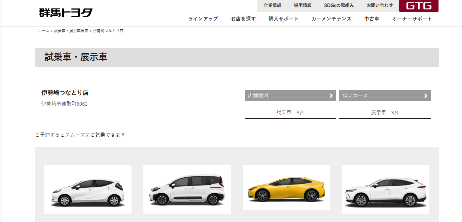Click the arrow icon on 試乗コース
Viewport: 462px width, 222px height.
(426, 96)
